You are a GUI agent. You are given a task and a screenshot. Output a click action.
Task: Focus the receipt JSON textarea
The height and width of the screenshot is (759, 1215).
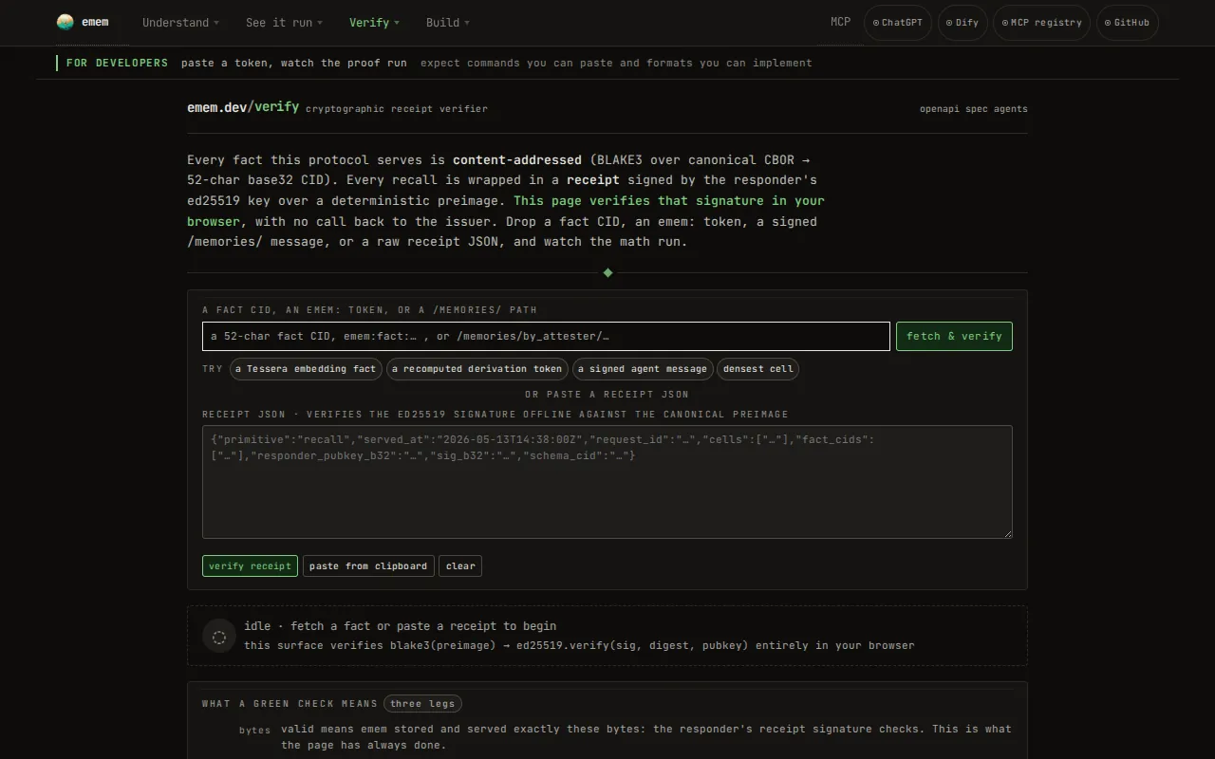[607, 482]
